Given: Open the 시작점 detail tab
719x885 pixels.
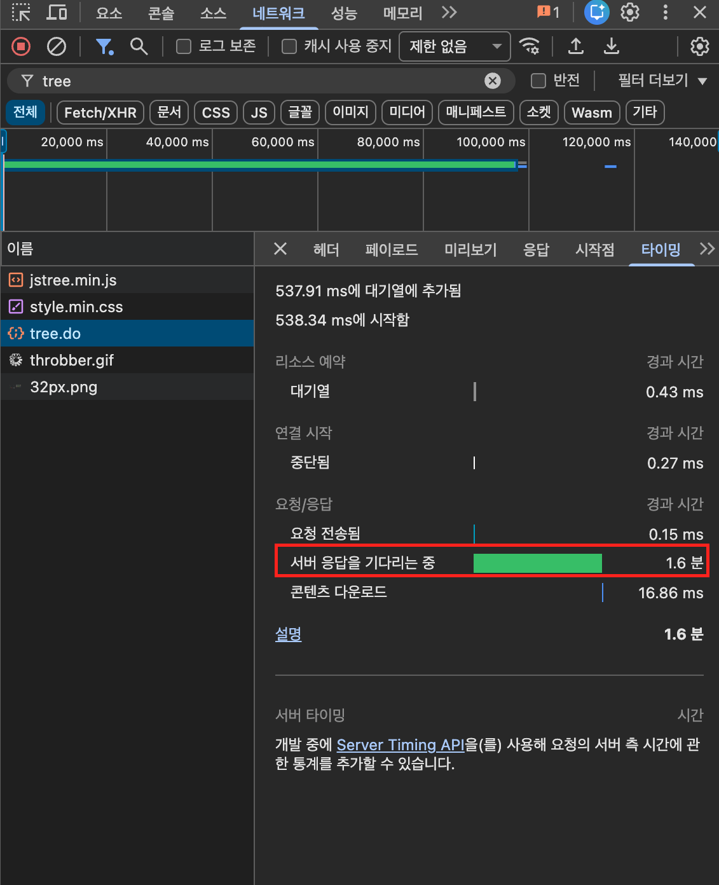Looking at the screenshot, I should pyautogui.click(x=595, y=249).
